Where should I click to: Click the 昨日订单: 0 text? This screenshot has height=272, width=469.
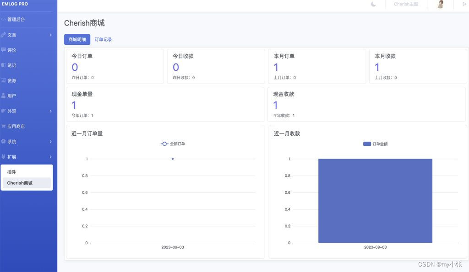point(82,78)
